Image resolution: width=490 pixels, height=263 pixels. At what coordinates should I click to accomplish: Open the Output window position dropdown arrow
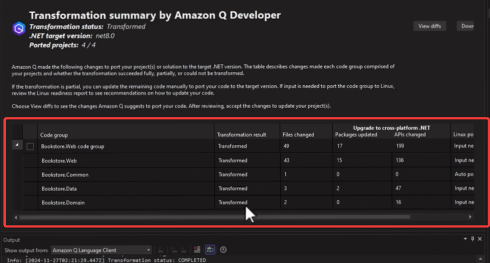click(x=465, y=239)
